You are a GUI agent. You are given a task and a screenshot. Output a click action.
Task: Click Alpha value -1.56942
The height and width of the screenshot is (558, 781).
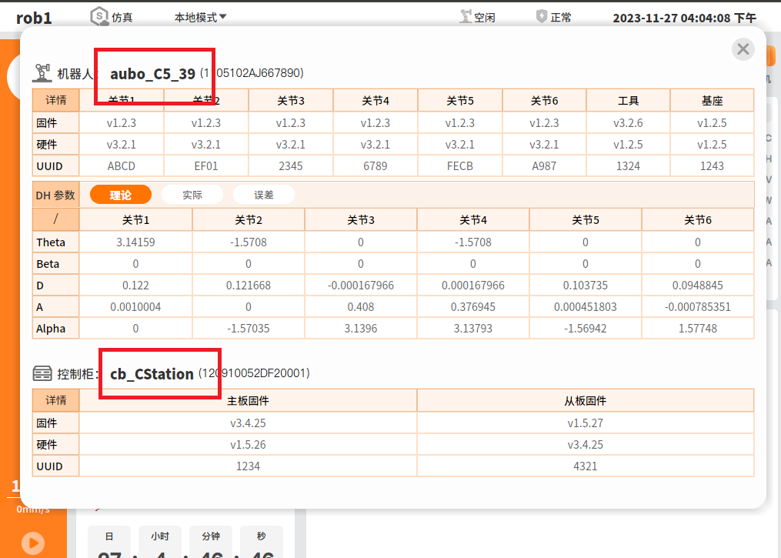[x=586, y=329]
